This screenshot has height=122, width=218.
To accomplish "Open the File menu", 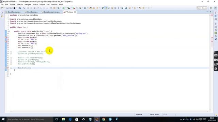I will coord(2,4).
